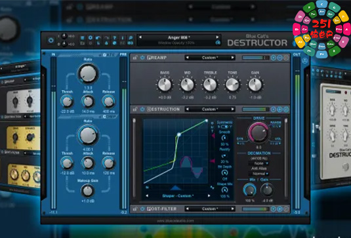This screenshot has height=238, width=351.
Task: Select next Shaper preset
Action: 209,196
